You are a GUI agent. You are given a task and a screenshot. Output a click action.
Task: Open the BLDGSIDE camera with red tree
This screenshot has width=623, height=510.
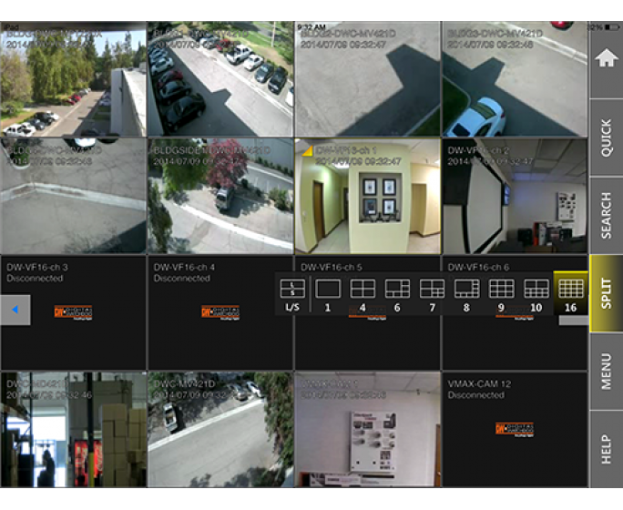tap(220, 196)
